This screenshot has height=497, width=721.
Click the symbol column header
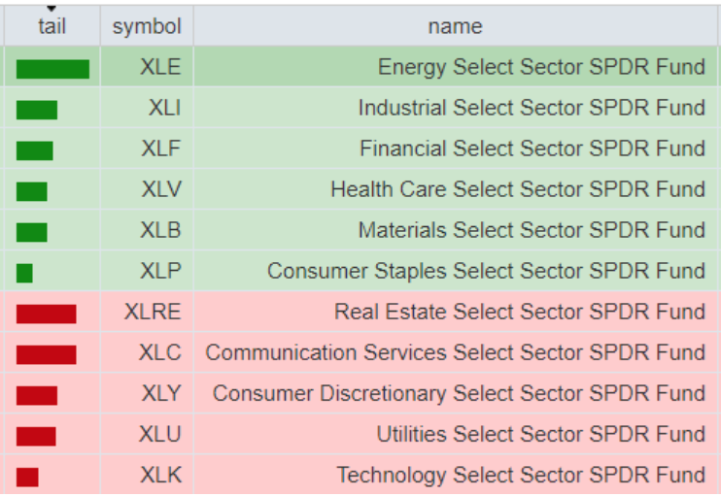point(147,26)
